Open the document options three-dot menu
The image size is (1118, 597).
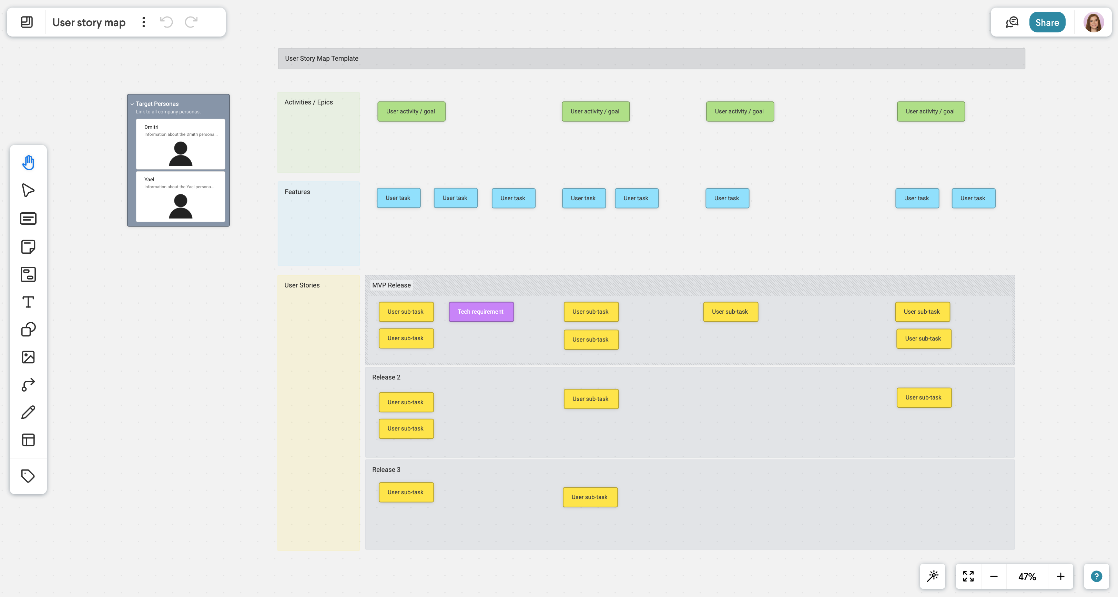pyautogui.click(x=144, y=22)
